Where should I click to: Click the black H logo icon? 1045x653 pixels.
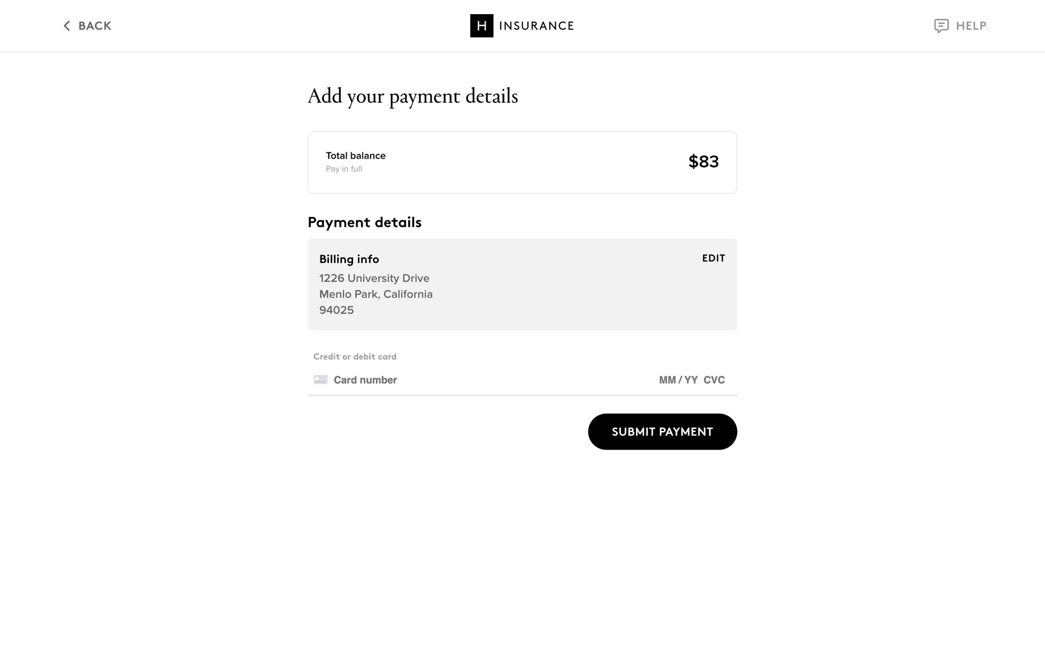482,26
